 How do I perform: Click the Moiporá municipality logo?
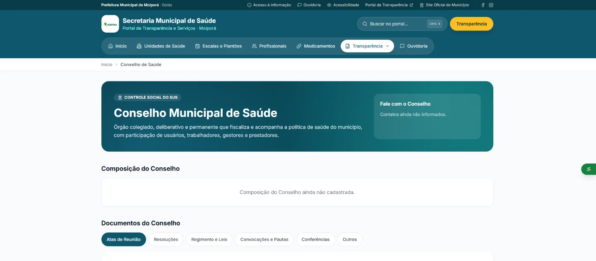[110, 24]
